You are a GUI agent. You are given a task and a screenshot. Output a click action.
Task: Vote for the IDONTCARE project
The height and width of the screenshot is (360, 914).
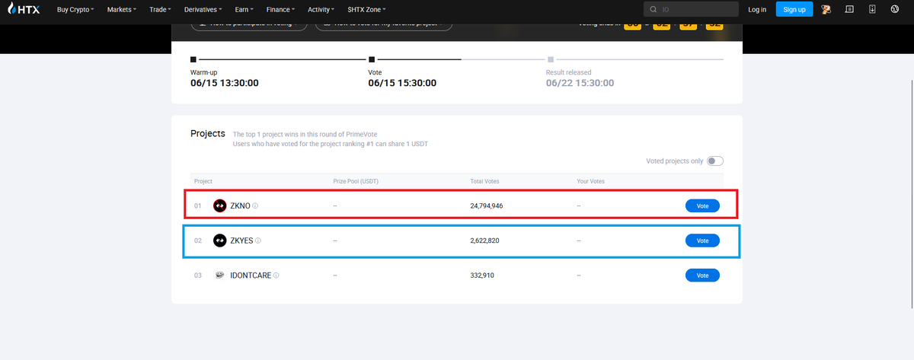point(702,276)
